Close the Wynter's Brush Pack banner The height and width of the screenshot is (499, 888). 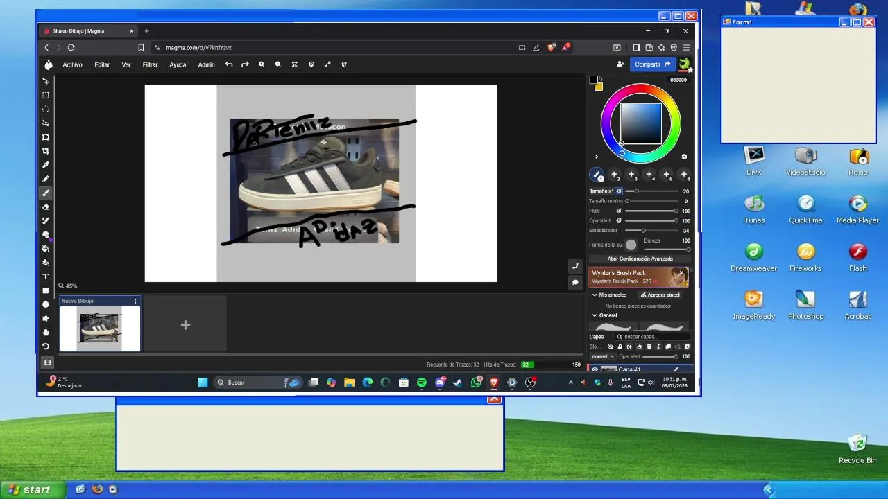(x=682, y=273)
